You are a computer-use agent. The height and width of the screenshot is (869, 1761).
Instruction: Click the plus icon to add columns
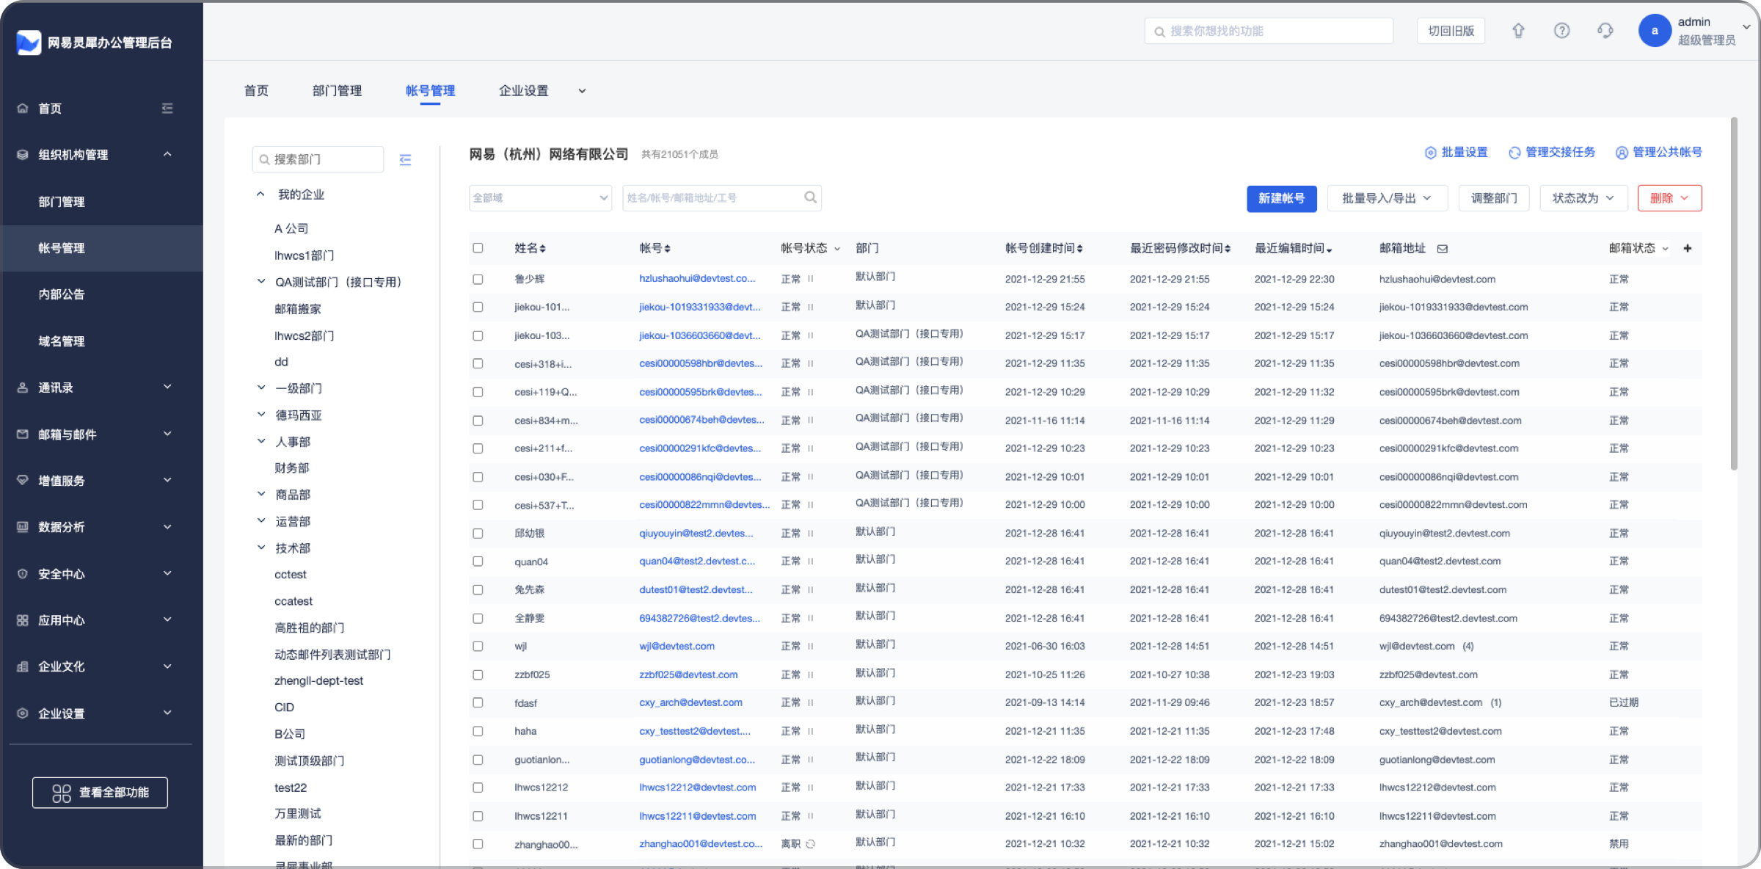tap(1687, 248)
